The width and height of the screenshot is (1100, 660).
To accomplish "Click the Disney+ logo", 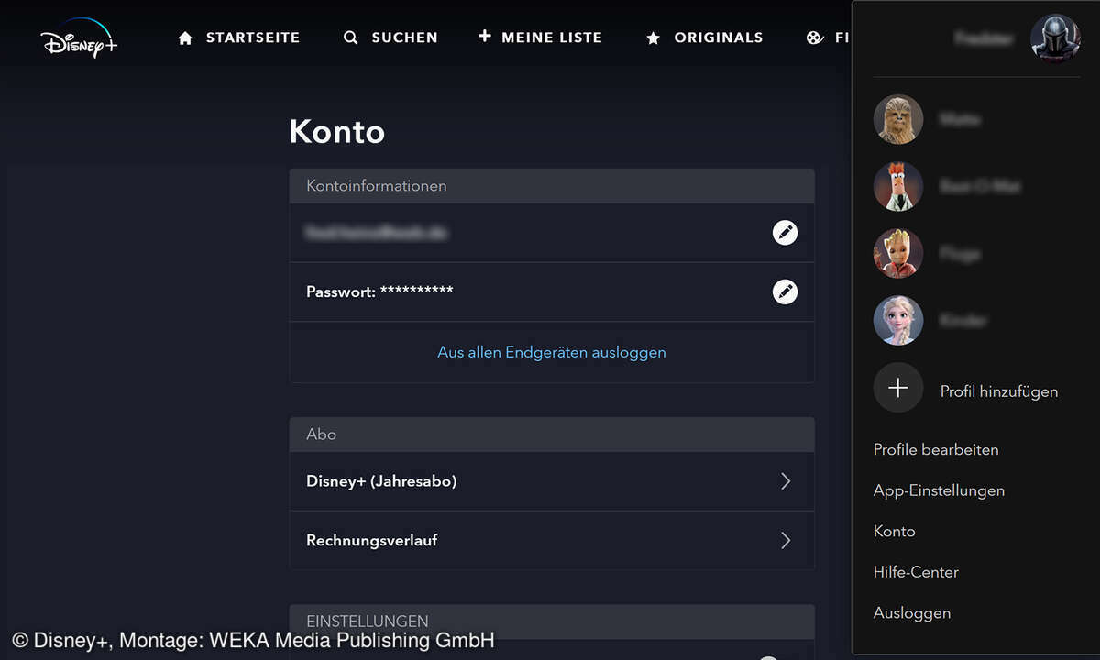I will [x=79, y=38].
